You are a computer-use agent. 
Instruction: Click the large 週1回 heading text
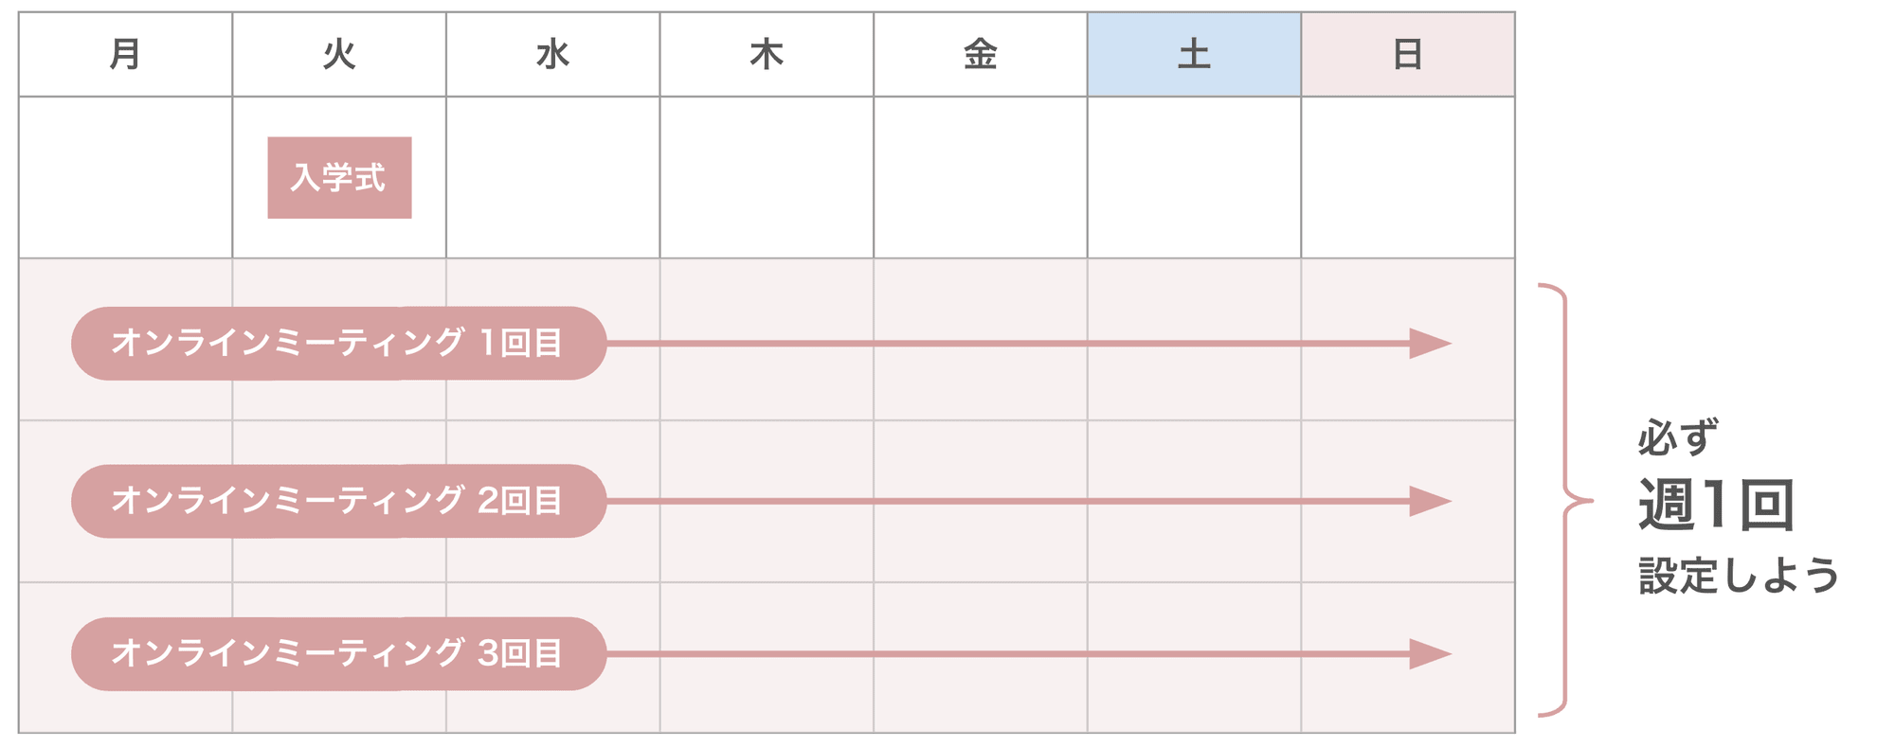pyautogui.click(x=1716, y=505)
